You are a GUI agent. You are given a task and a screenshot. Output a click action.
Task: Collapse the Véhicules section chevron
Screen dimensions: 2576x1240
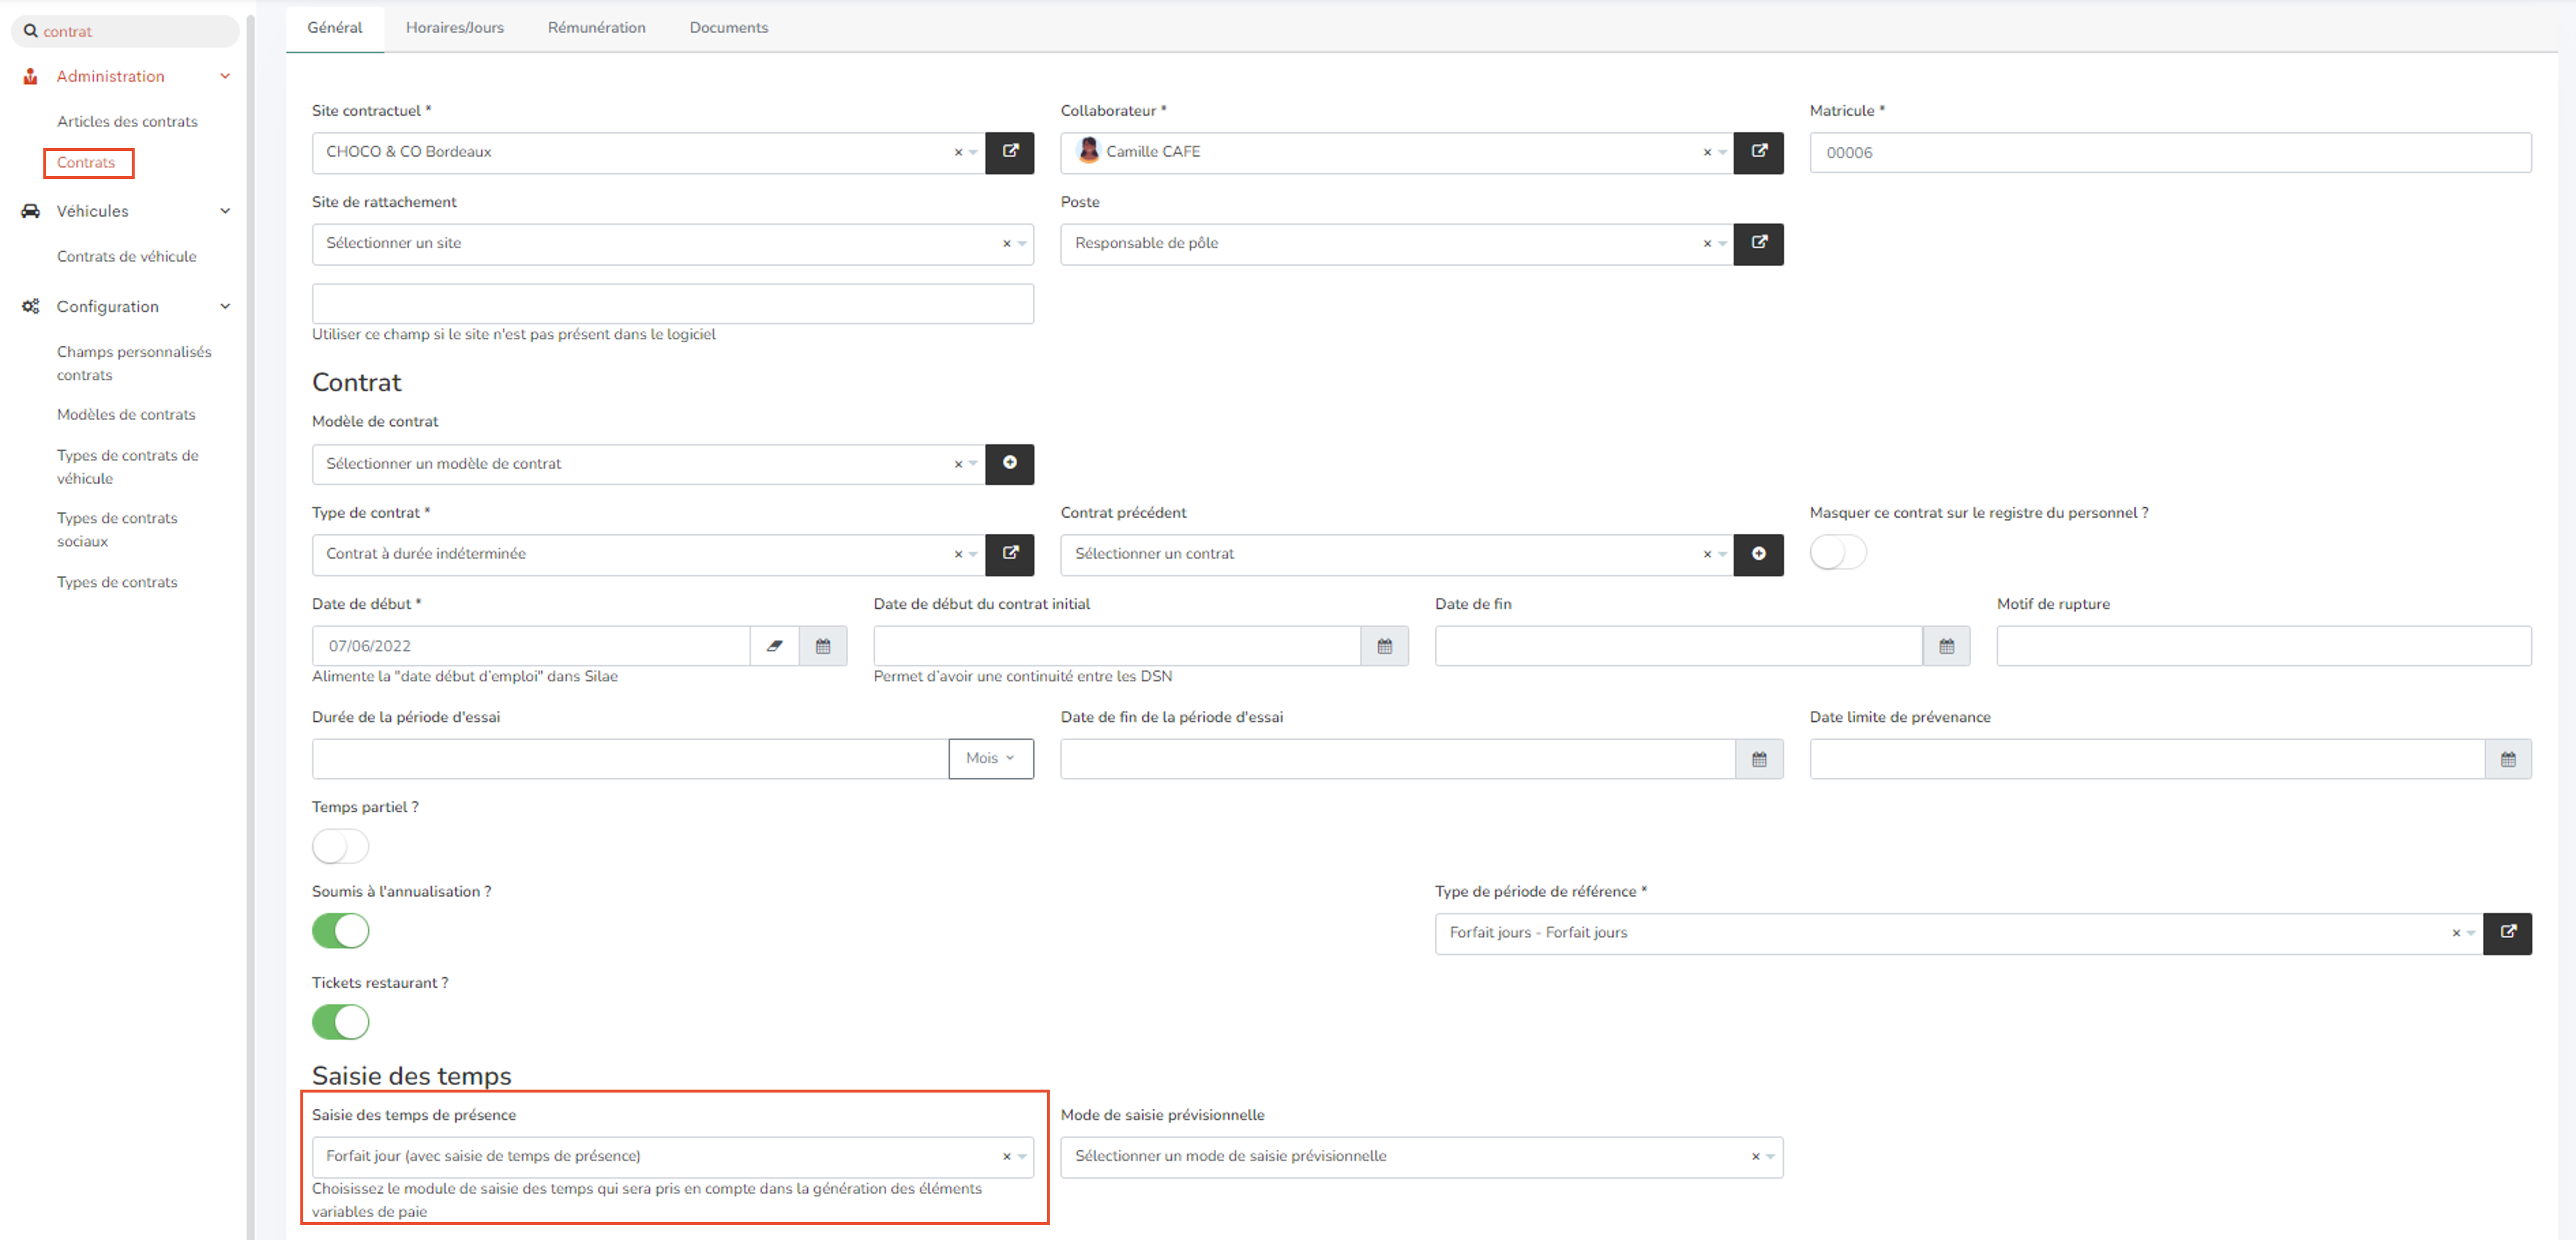pos(225,211)
